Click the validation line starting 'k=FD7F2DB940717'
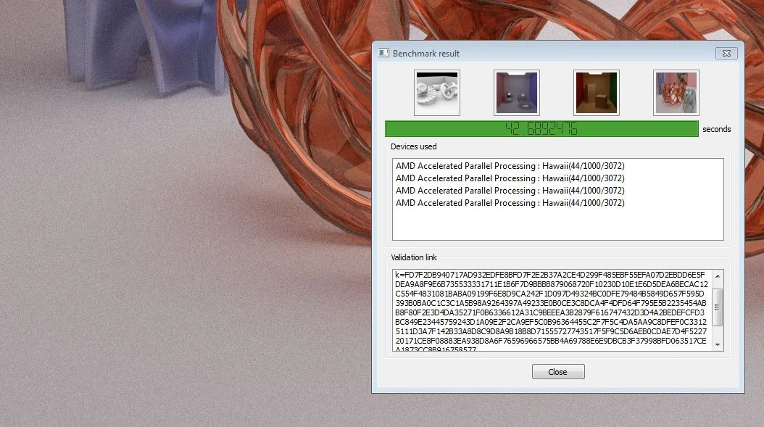 click(550, 275)
